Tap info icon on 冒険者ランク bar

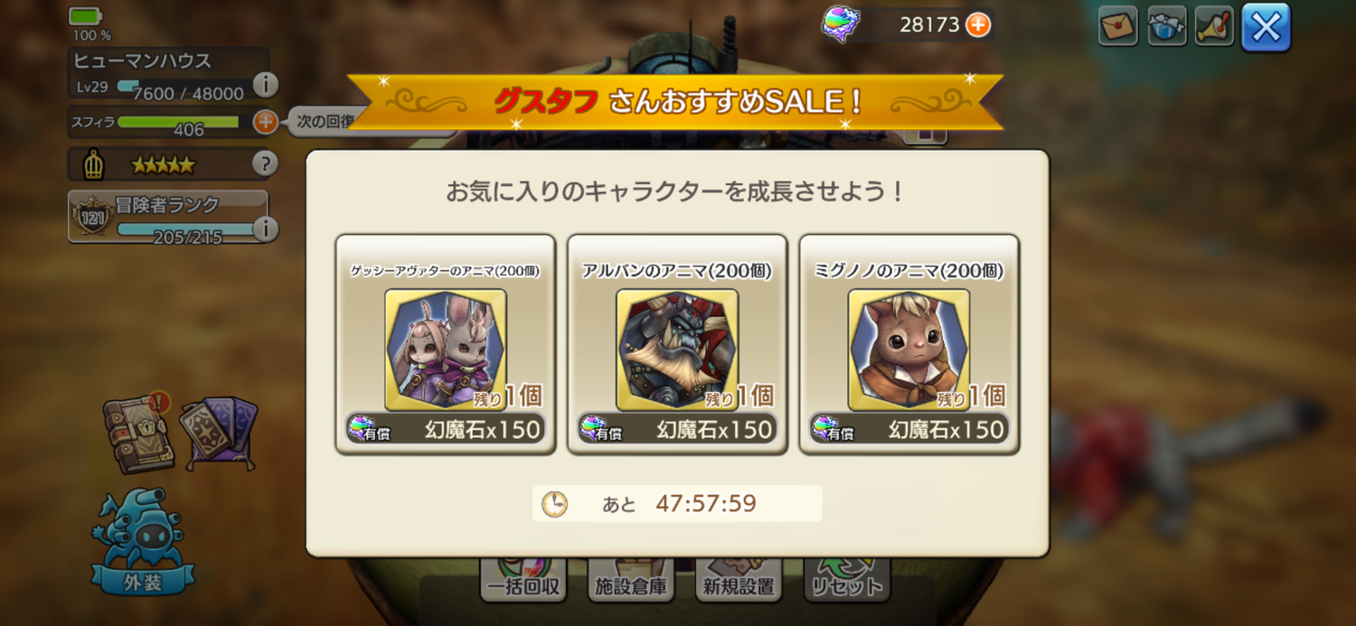point(264,229)
